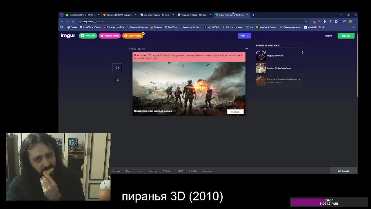Open the Privacy footer link
Viewport: 371px width, 209px height.
tap(117, 171)
